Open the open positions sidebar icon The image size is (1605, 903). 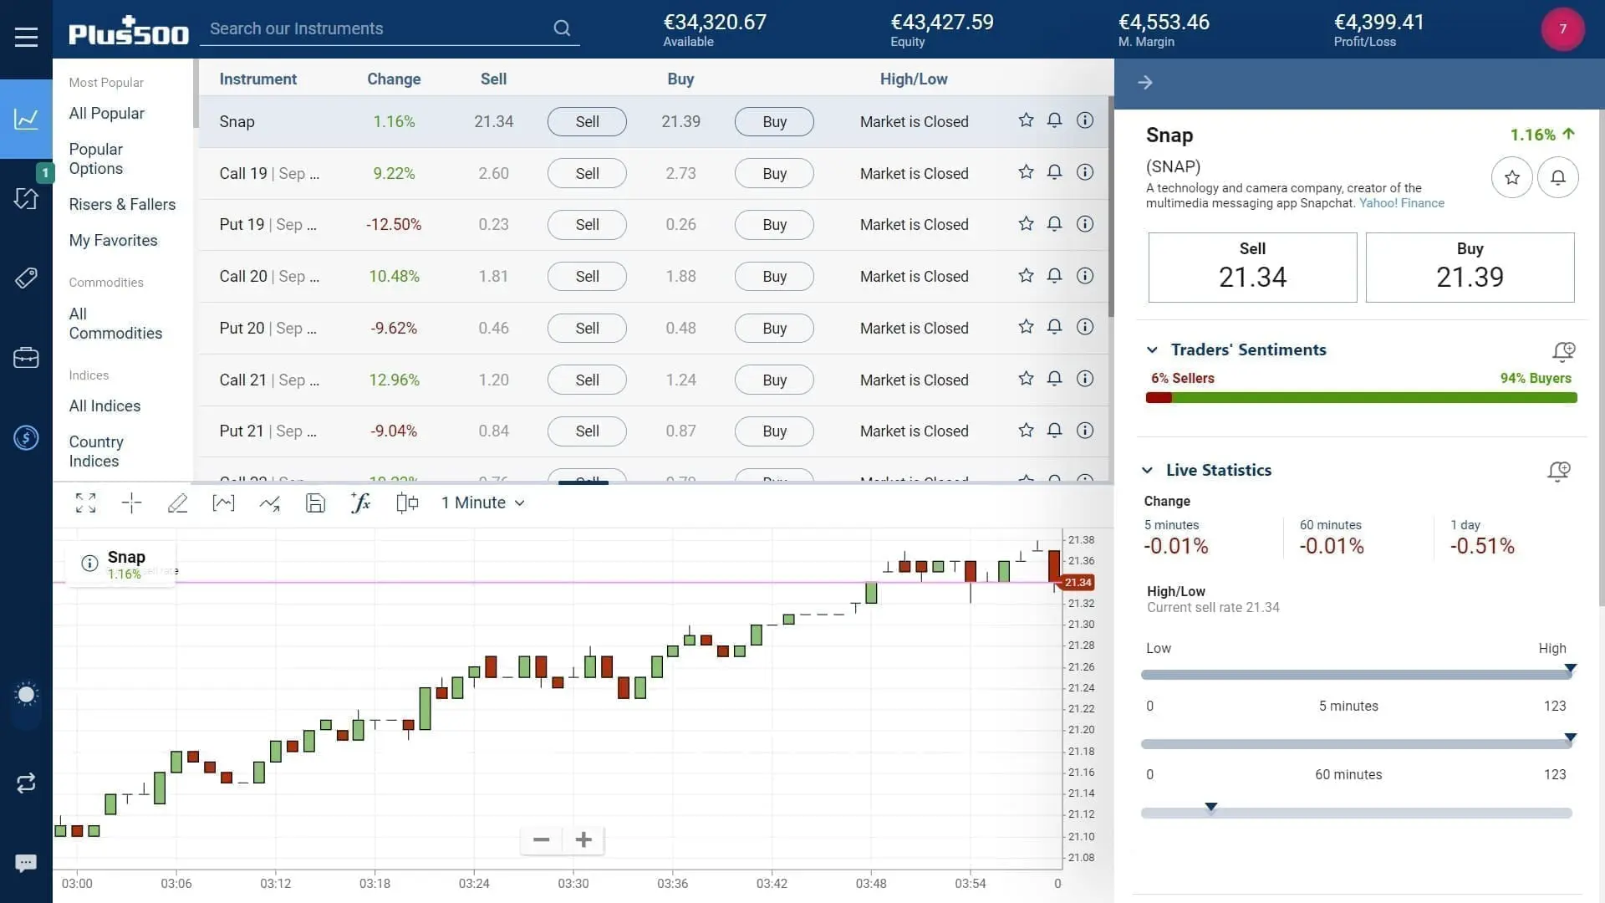[26, 198]
